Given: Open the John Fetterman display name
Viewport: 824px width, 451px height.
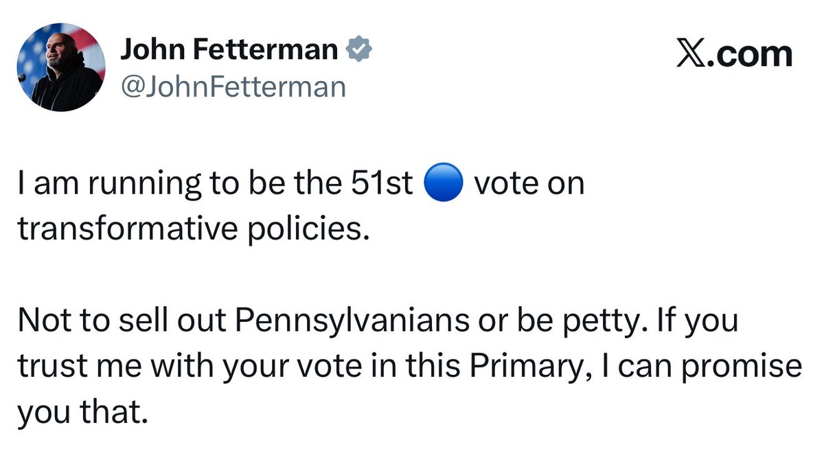Looking at the screenshot, I should [229, 49].
